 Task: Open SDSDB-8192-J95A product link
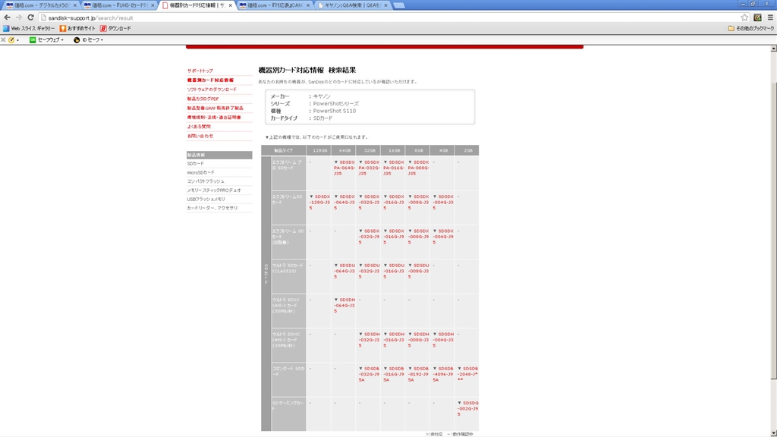(419, 374)
